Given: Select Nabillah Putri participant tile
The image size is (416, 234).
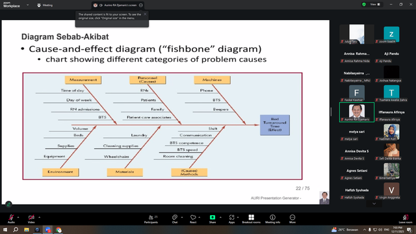Looking at the screenshot, I should pos(391,131).
